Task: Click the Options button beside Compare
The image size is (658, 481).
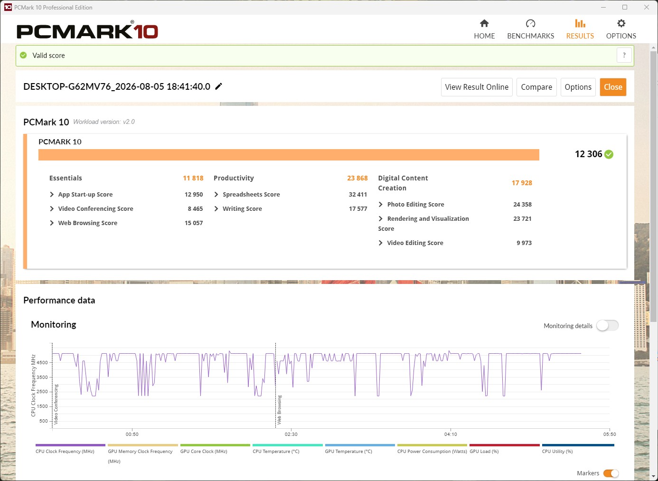Action: point(578,87)
